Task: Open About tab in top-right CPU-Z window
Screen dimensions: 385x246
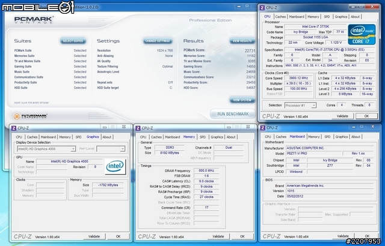Action: pyautogui.click(x=355, y=17)
